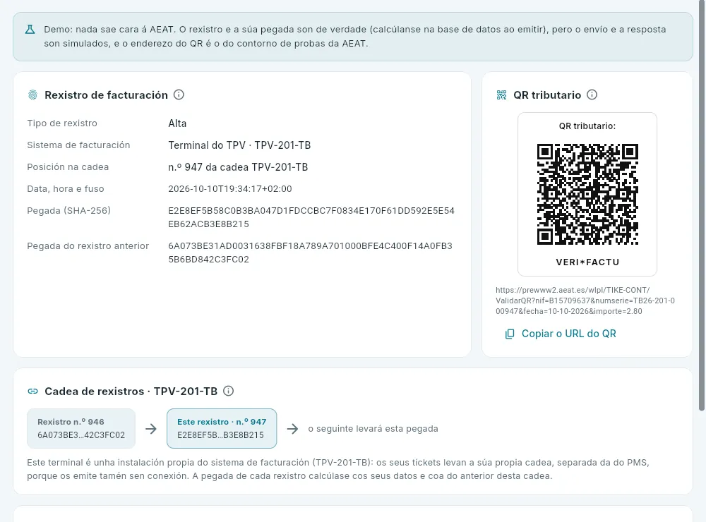Screen dimensions: 706x522
Task: Click the VERI*FACTU caption under the QR
Action: 587,262
